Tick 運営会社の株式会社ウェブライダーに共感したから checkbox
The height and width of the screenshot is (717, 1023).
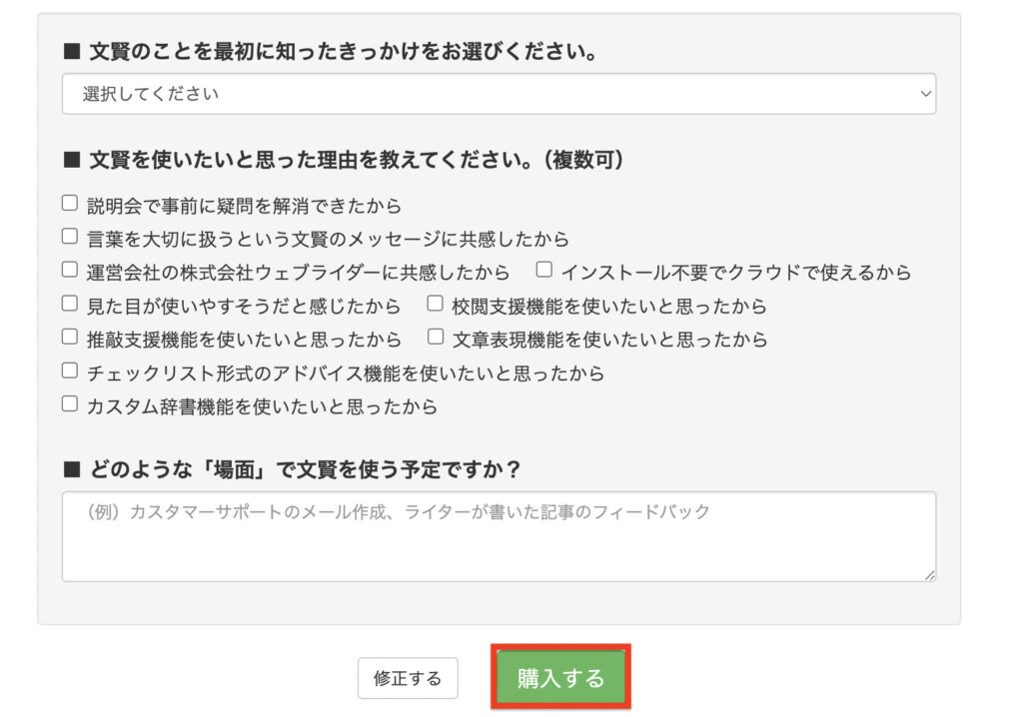click(70, 271)
